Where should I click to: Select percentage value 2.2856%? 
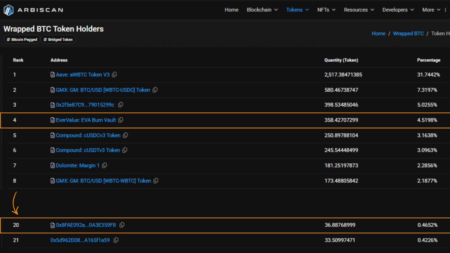[x=427, y=165]
